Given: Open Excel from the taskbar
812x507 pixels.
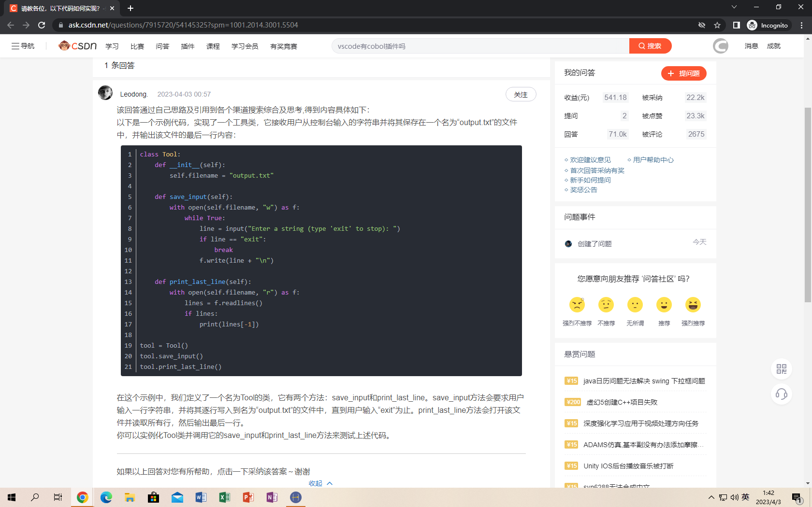Looking at the screenshot, I should click(x=224, y=497).
